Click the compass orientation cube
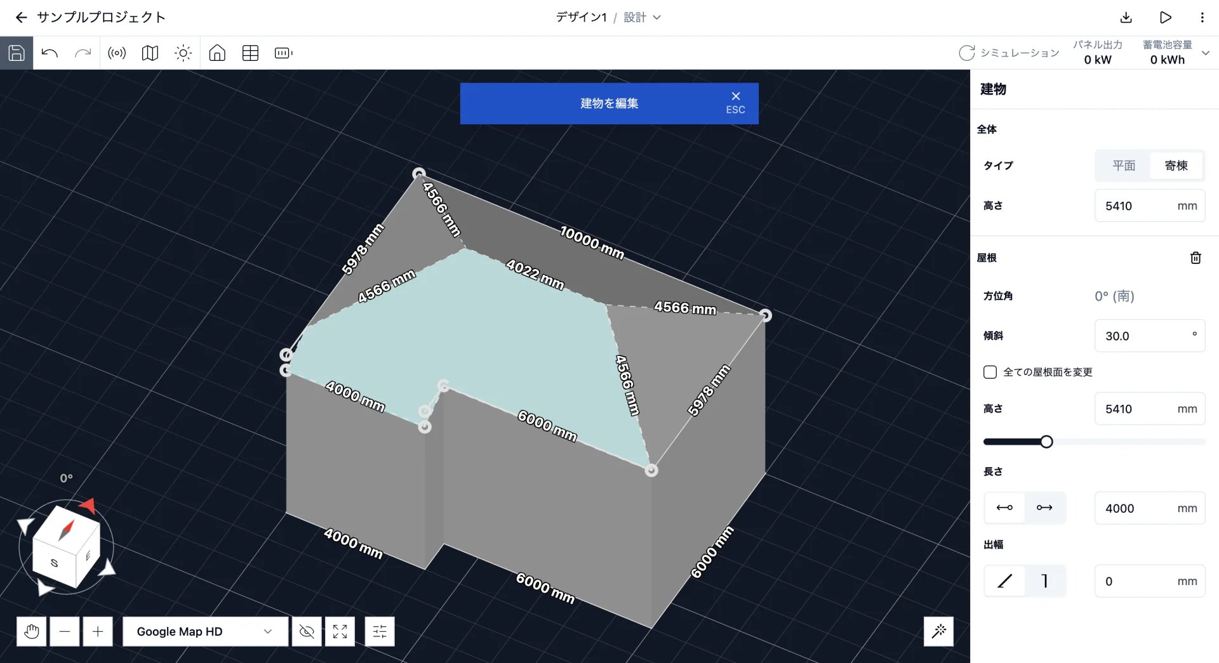The height and width of the screenshot is (663, 1219). pyautogui.click(x=66, y=547)
